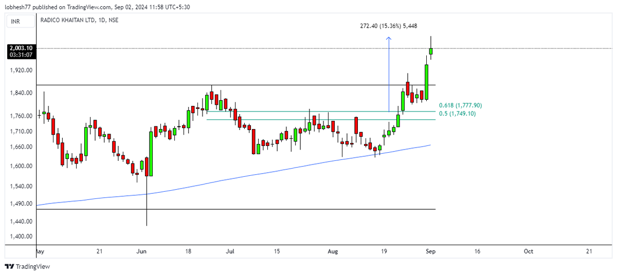Click the Jun date axis label
Image resolution: width=617 pixels, height=275 pixels.
[142, 251]
